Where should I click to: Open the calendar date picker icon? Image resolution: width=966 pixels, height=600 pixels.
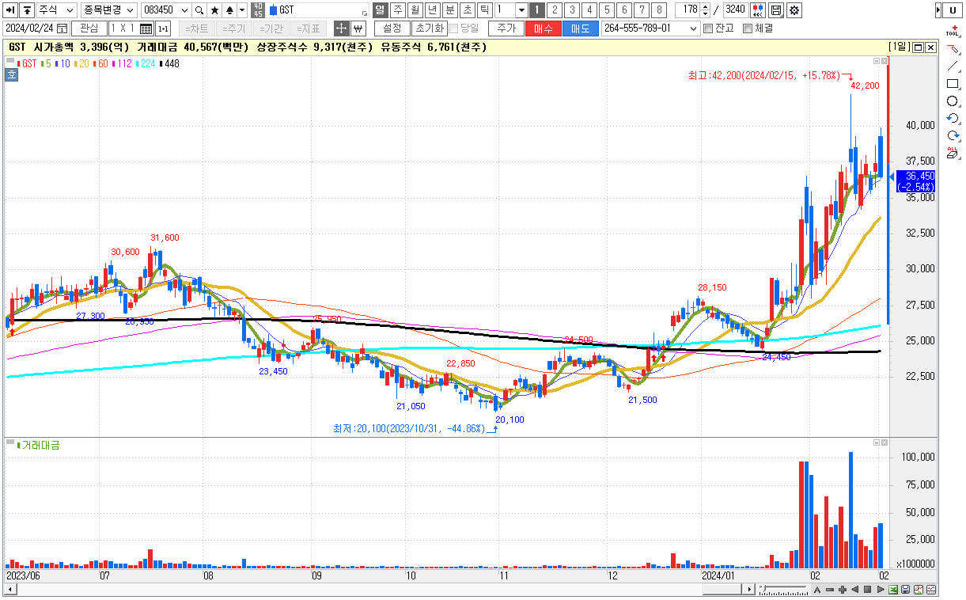[63, 28]
